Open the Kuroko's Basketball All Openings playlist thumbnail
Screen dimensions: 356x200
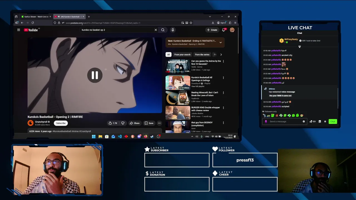tap(178, 82)
